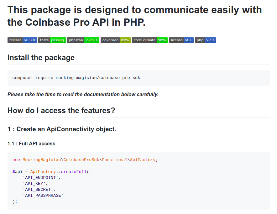Click the coverage 89% badge
Screen dimensions: 277x214
pyautogui.click(x=116, y=40)
